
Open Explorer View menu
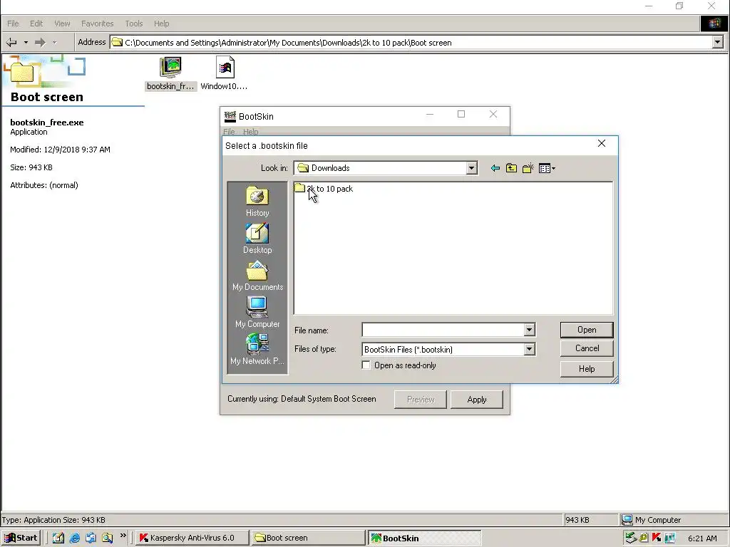pos(62,24)
